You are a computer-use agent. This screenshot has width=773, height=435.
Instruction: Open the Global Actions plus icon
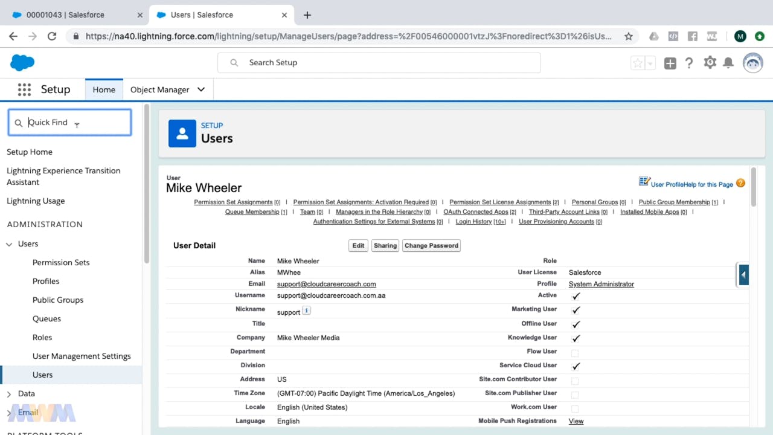click(x=670, y=62)
